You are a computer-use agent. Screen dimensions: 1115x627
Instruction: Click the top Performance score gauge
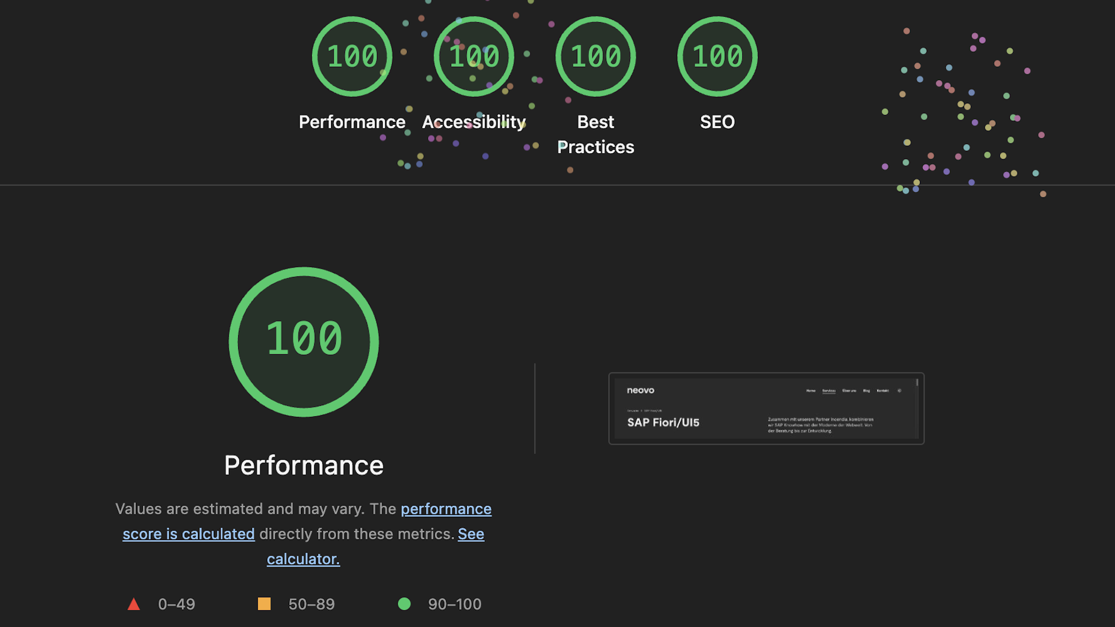[352, 56]
